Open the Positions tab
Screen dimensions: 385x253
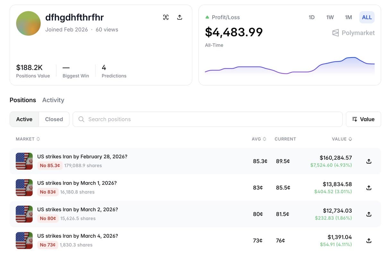23,100
